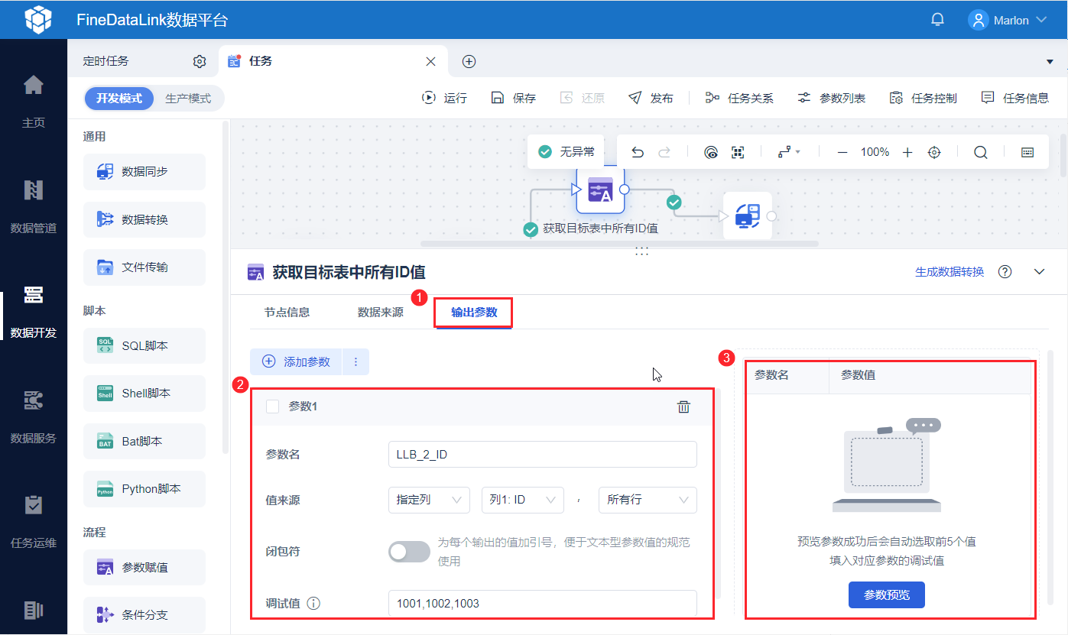Zoom out of the canvas
The width and height of the screenshot is (1068, 635).
tap(842, 152)
